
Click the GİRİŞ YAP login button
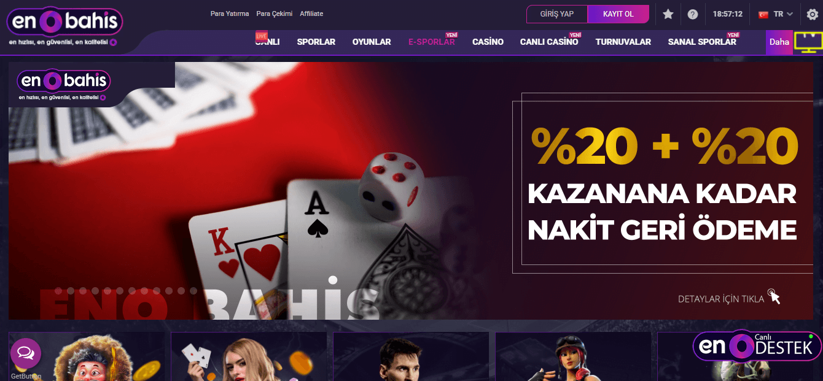click(x=557, y=14)
